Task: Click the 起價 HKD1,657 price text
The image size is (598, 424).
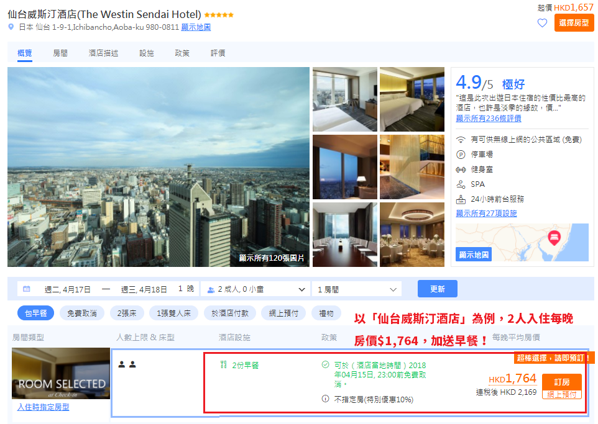Action: [x=565, y=7]
